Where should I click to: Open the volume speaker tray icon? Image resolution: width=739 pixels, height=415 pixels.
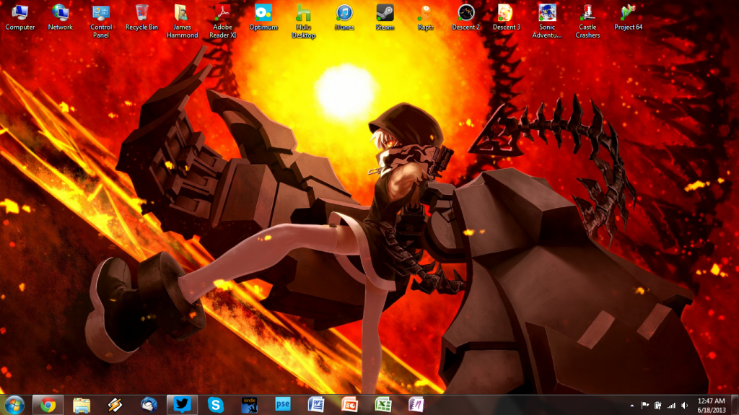tap(685, 406)
